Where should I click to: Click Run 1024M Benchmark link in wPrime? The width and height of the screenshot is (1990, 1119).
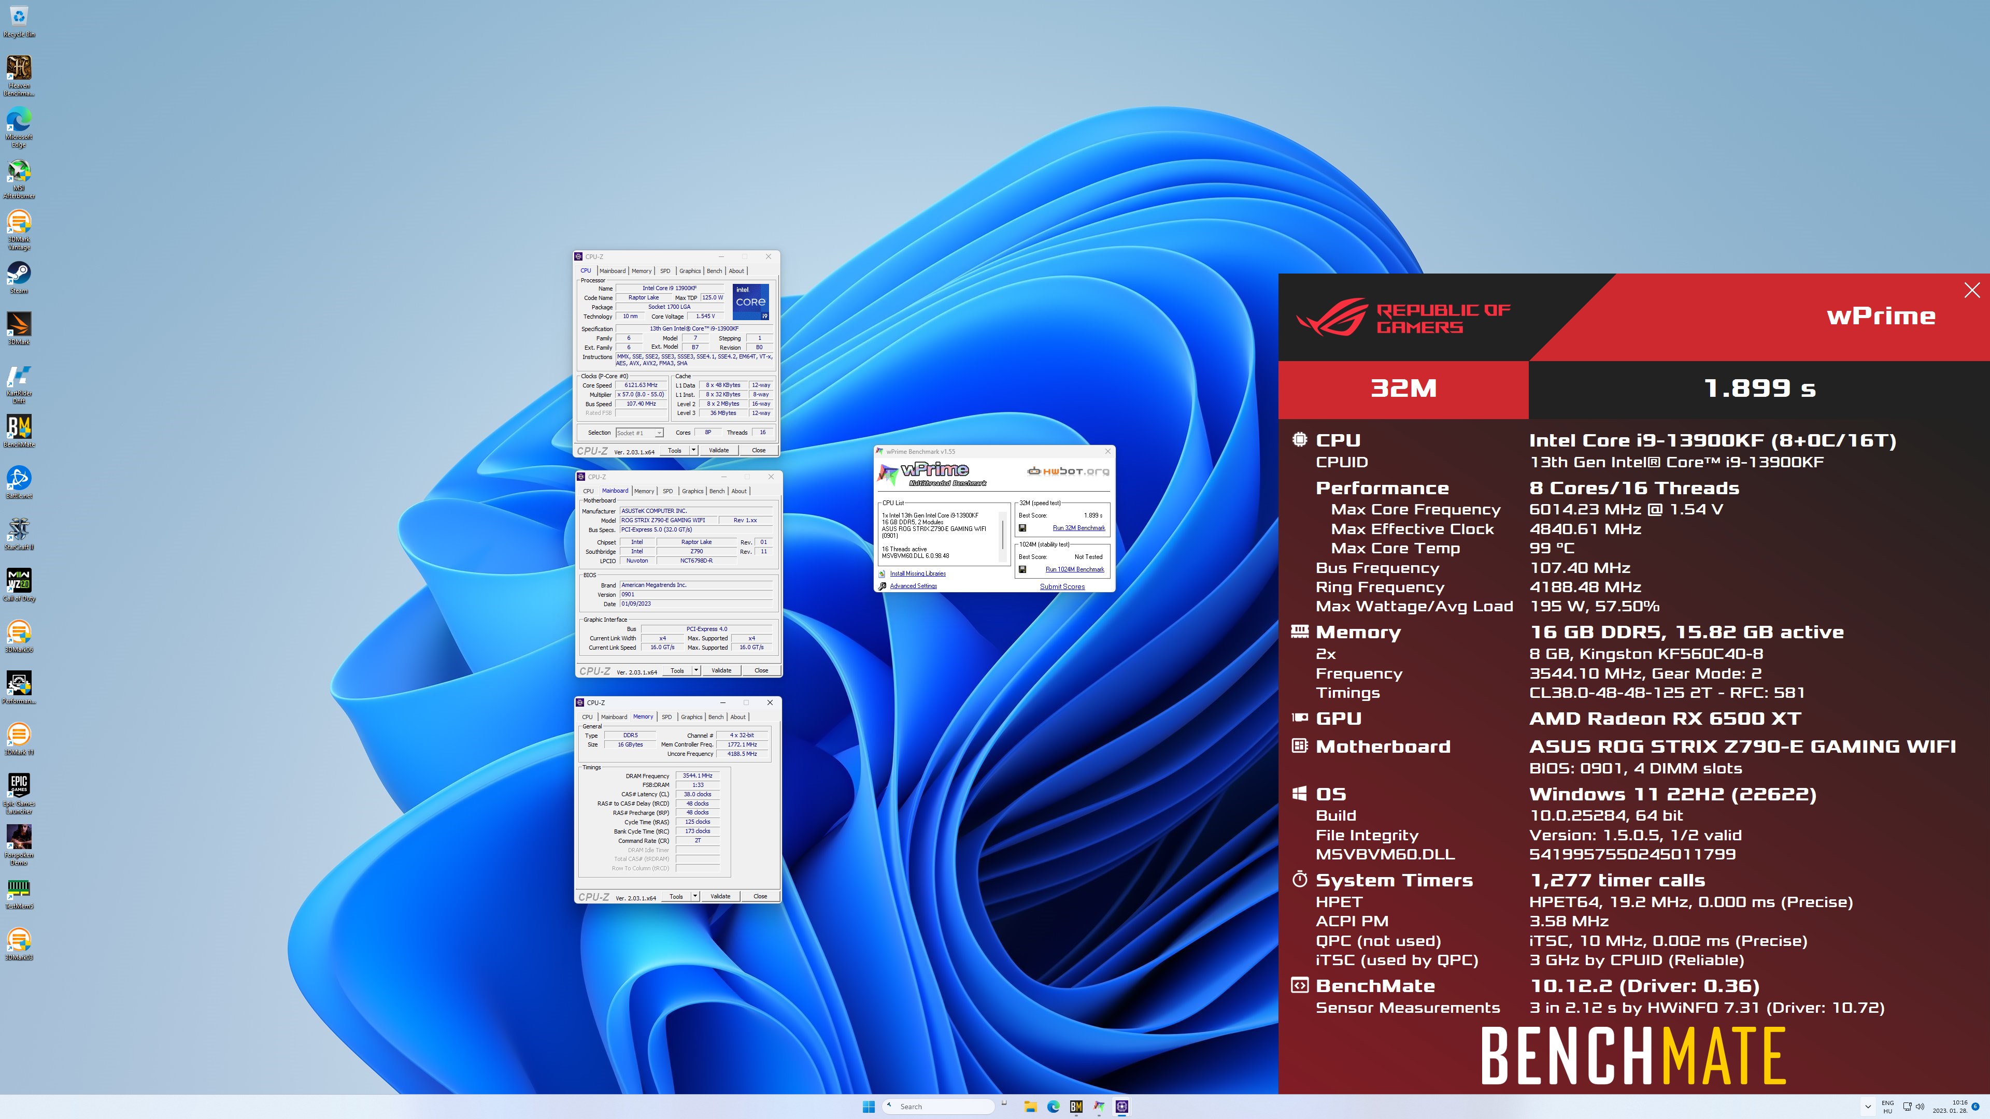coord(1075,570)
